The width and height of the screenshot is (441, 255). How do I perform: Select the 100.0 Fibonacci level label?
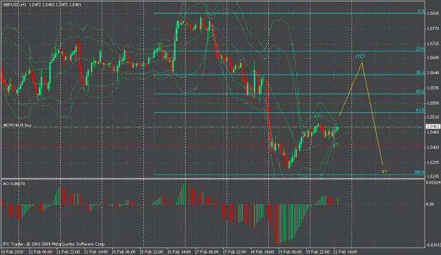coord(419,172)
